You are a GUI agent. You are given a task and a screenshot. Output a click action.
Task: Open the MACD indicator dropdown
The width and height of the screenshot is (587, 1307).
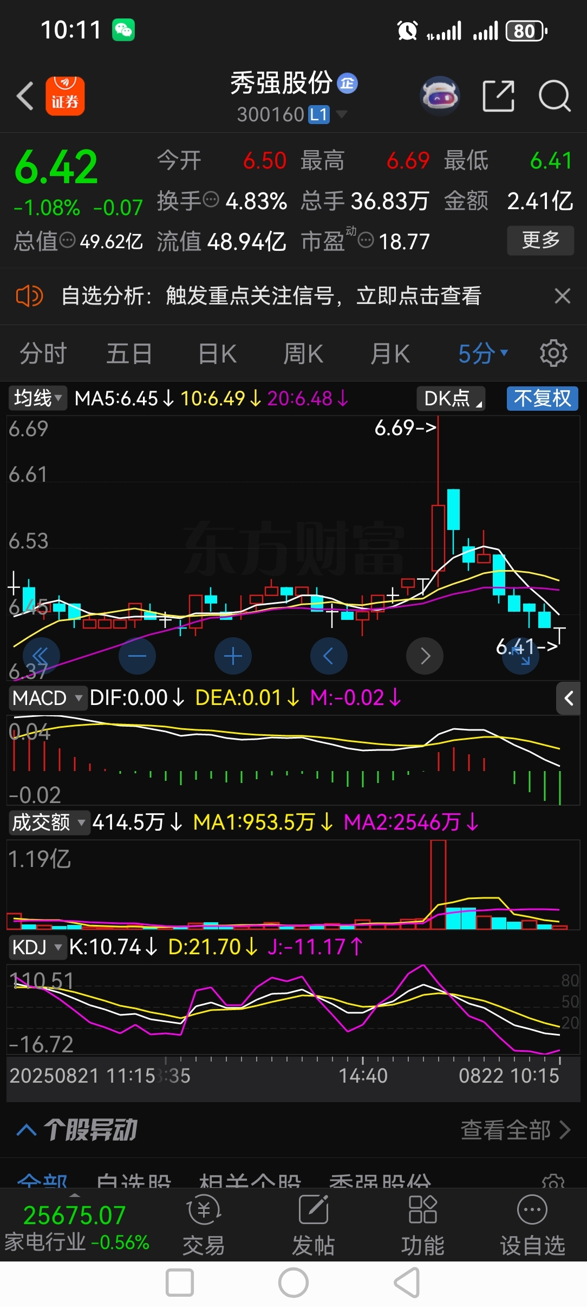(x=48, y=698)
